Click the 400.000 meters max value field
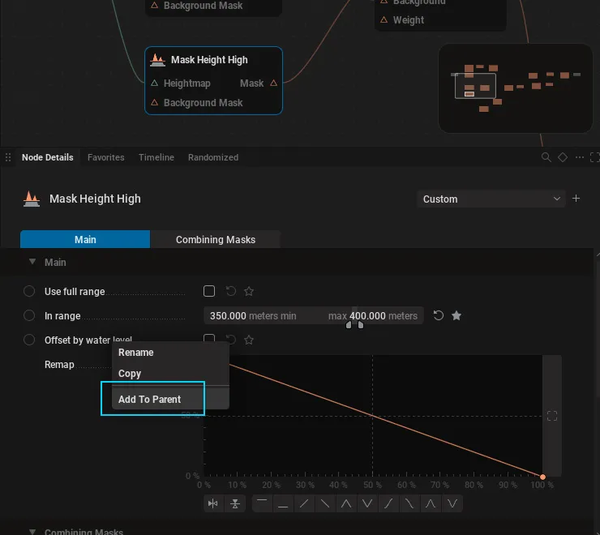 pyautogui.click(x=373, y=315)
